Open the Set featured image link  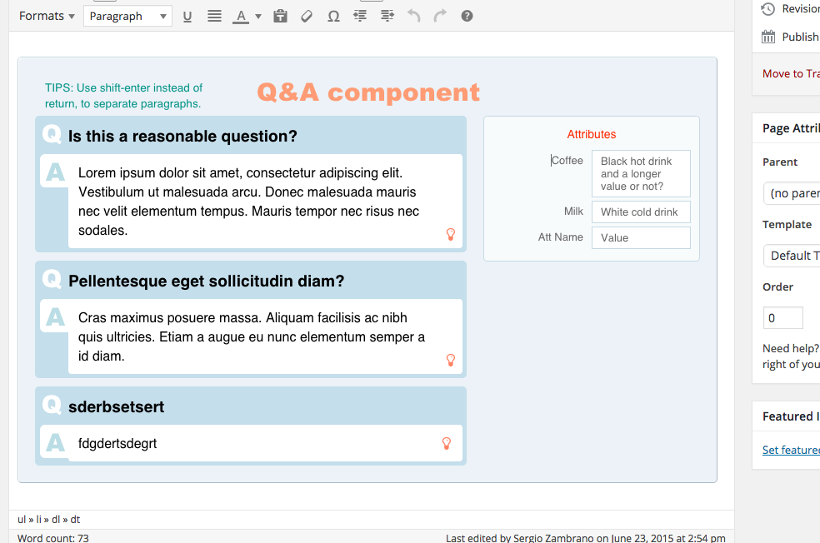click(791, 450)
